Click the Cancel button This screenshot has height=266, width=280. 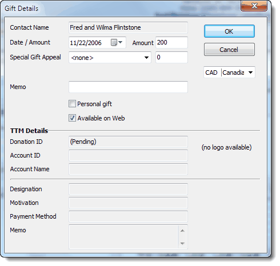(229, 50)
